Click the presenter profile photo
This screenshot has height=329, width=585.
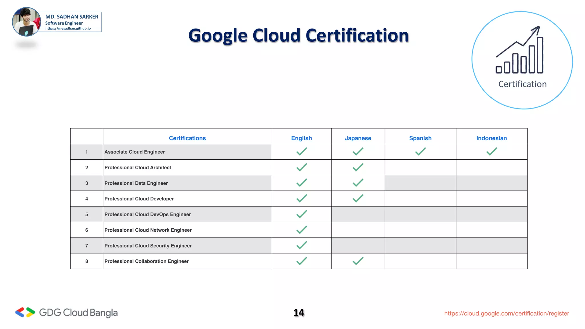(26, 22)
